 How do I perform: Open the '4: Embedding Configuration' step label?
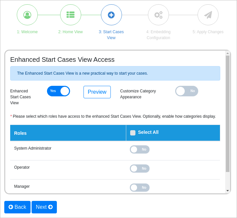(x=158, y=35)
